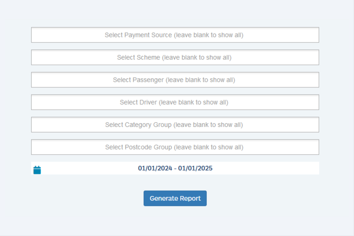Focus the Scheme filter box

click(x=175, y=58)
